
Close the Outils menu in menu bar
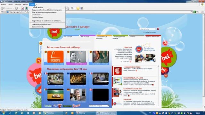coord(32,4)
